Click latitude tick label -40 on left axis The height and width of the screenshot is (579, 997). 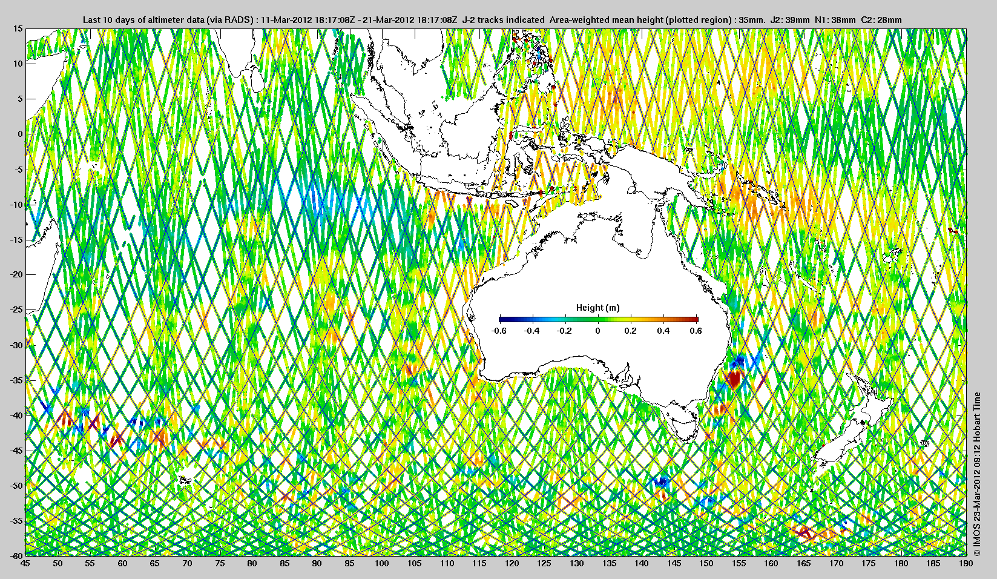pos(16,415)
